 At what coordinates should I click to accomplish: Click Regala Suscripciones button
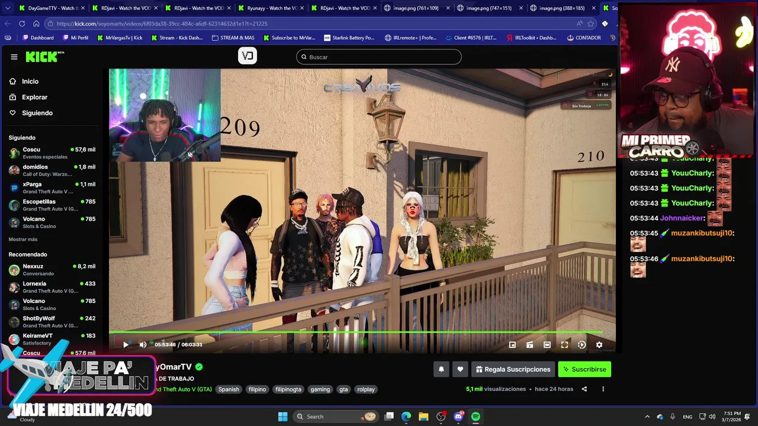[513, 369]
